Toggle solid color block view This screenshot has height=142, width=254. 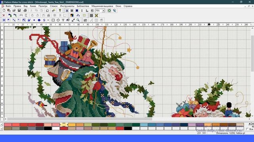pyautogui.click(x=77, y=11)
